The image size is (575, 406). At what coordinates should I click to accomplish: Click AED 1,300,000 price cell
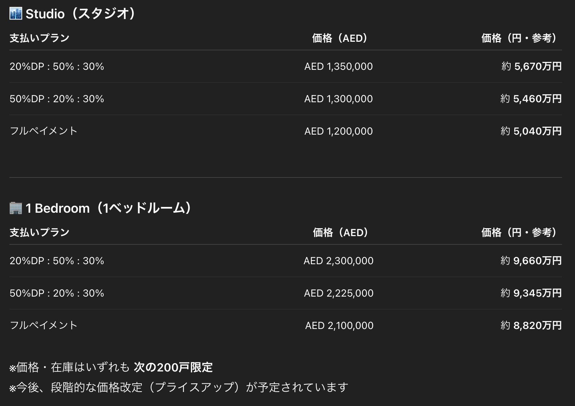(x=338, y=99)
